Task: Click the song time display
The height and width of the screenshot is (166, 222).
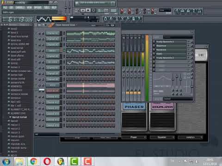Action: (18, 19)
